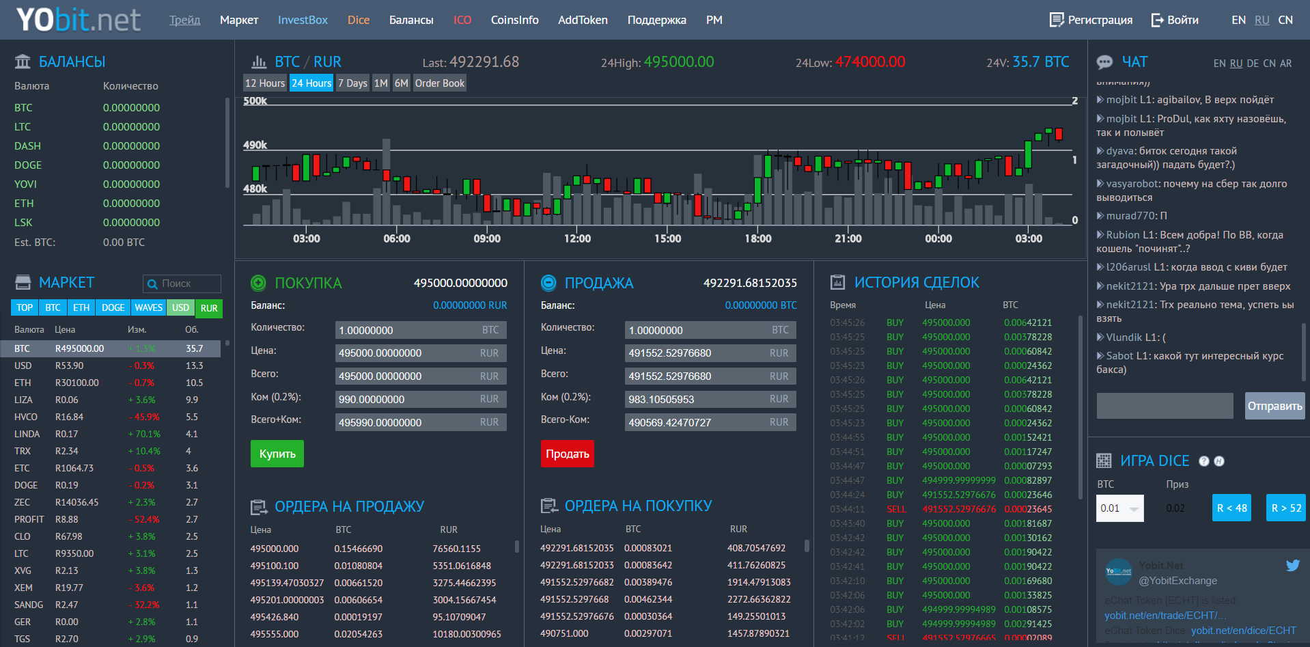Click the chat bubble icon beside ЧАТ

click(1104, 62)
